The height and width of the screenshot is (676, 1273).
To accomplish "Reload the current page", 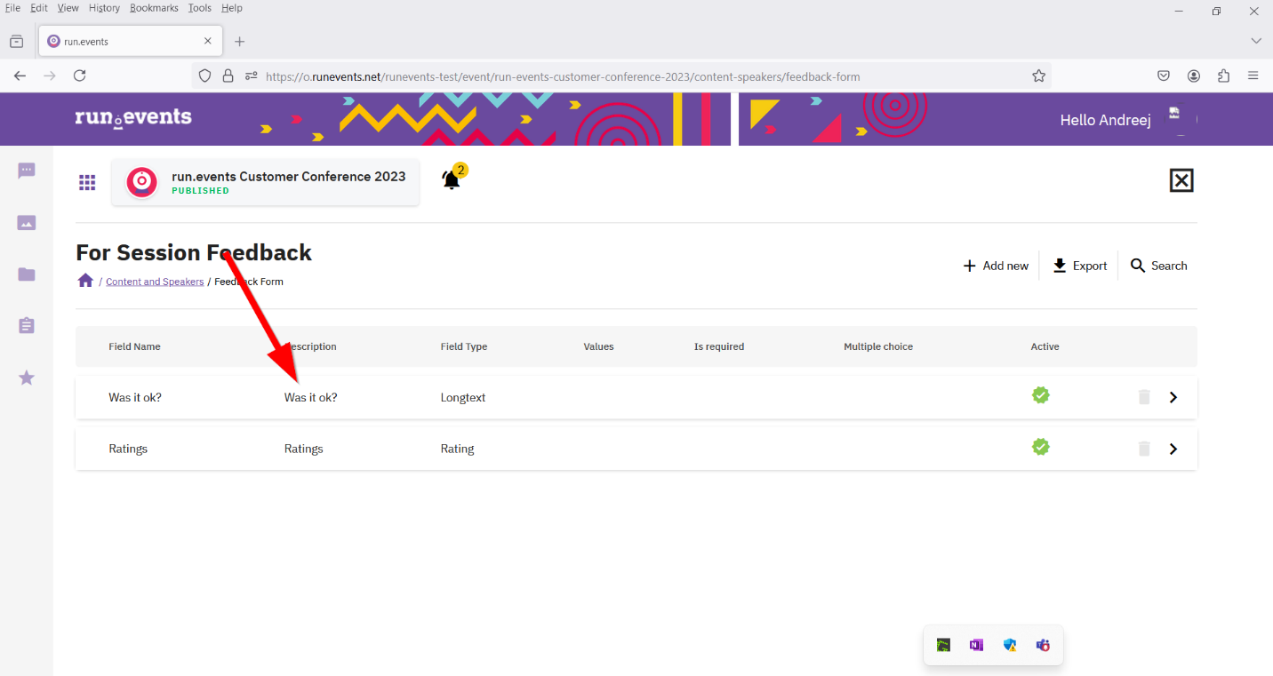I will 80,76.
